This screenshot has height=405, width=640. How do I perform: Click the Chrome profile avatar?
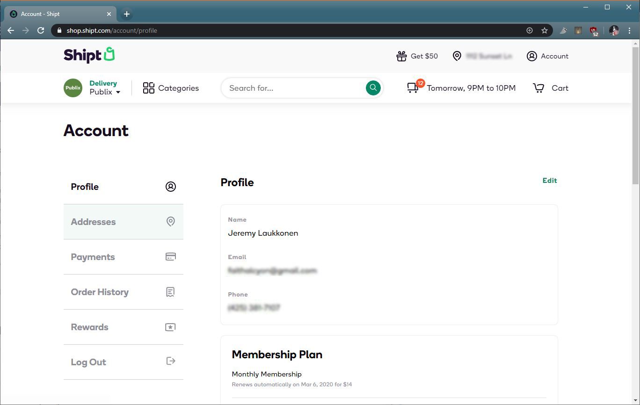pyautogui.click(x=614, y=30)
